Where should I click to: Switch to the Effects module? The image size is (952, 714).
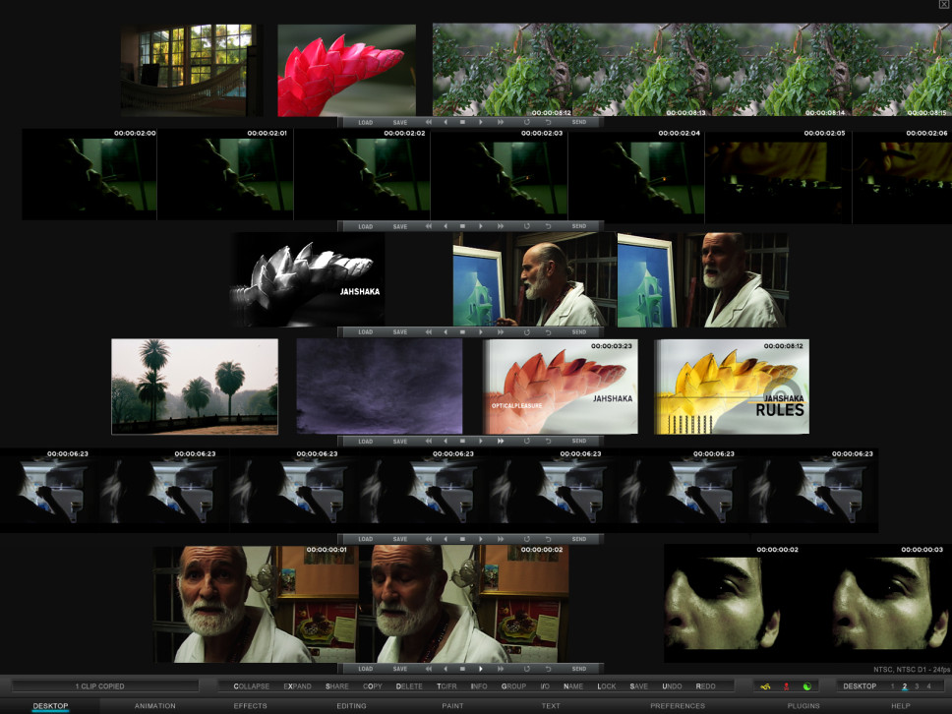[x=250, y=705]
